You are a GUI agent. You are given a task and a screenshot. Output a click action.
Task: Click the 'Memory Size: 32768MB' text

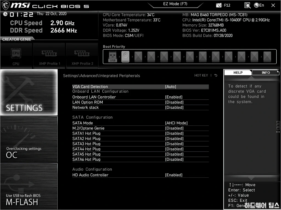(x=203, y=25)
